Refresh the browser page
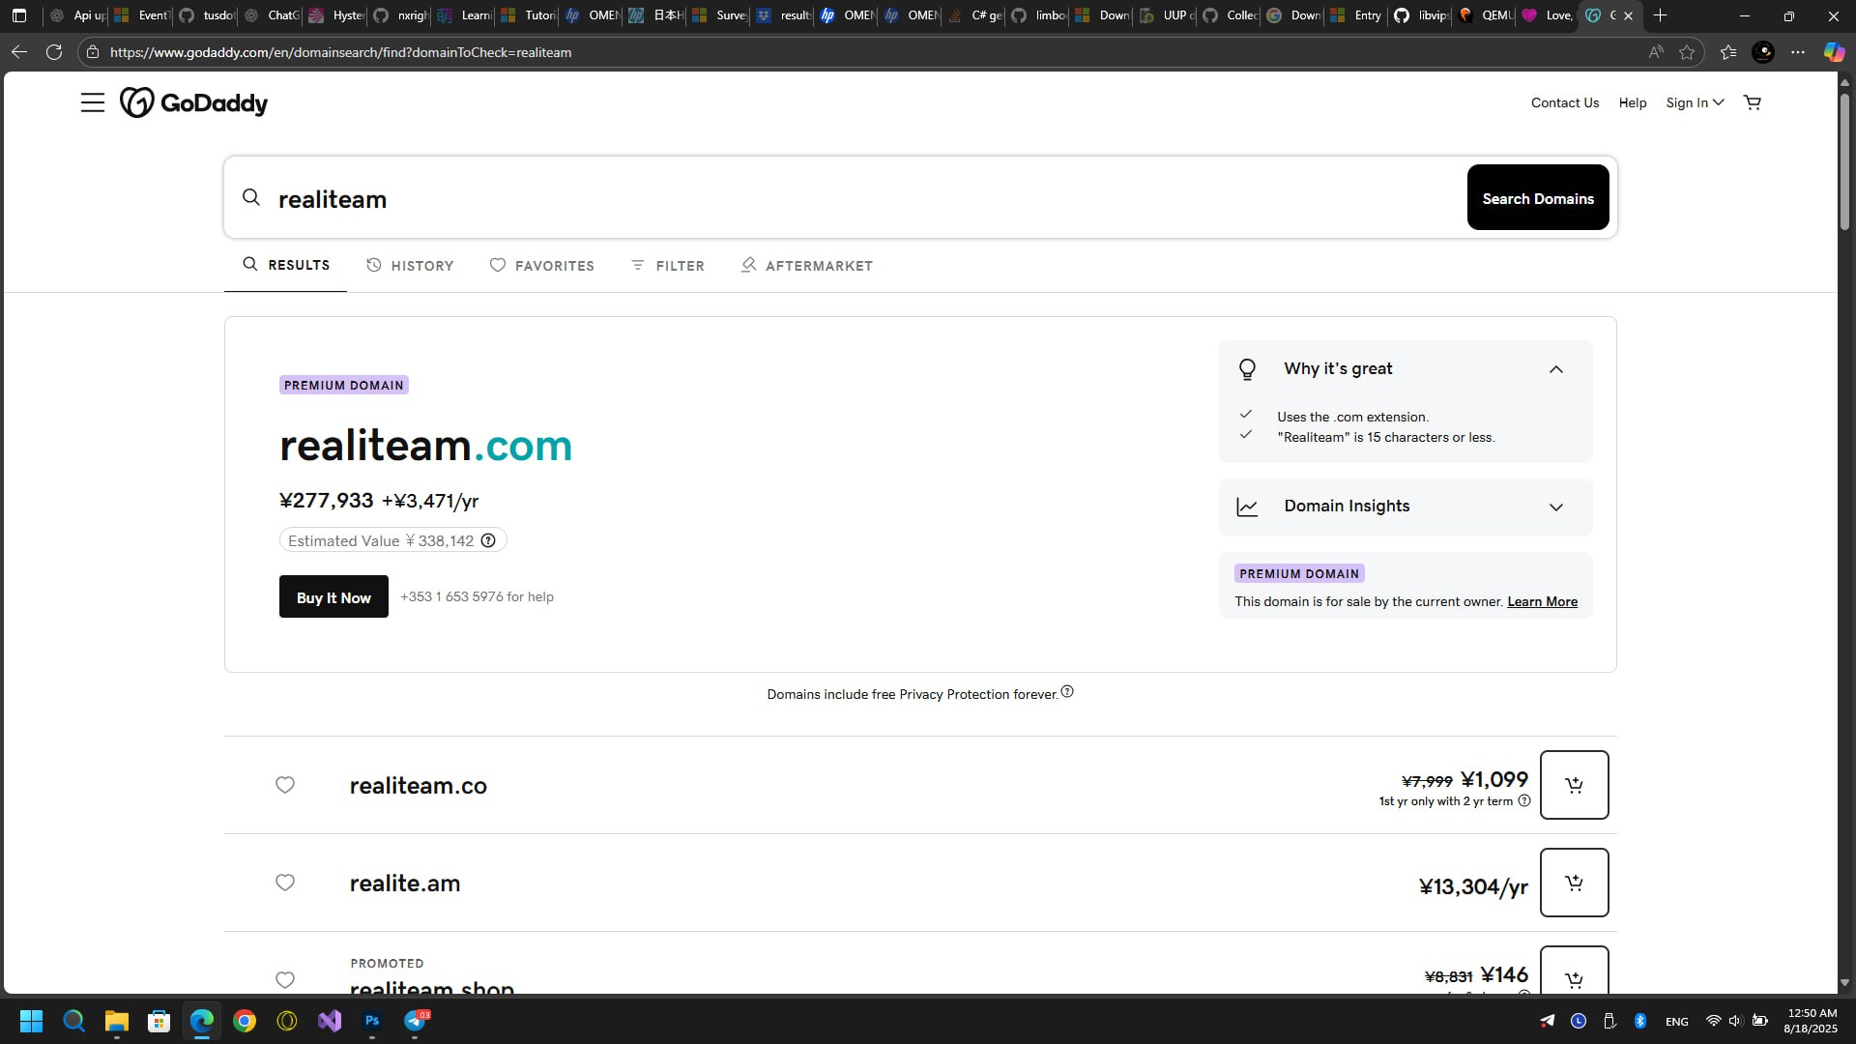Viewport: 1856px width, 1044px height. coord(54,52)
